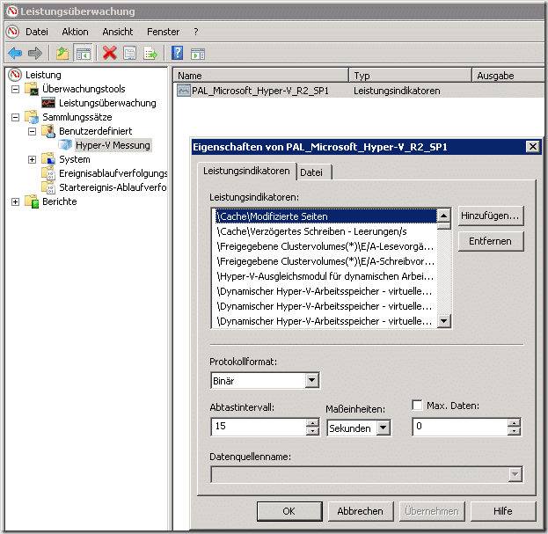The width and height of the screenshot is (548, 534).
Task: Click the Berichte folder icon
Action: pos(32,201)
